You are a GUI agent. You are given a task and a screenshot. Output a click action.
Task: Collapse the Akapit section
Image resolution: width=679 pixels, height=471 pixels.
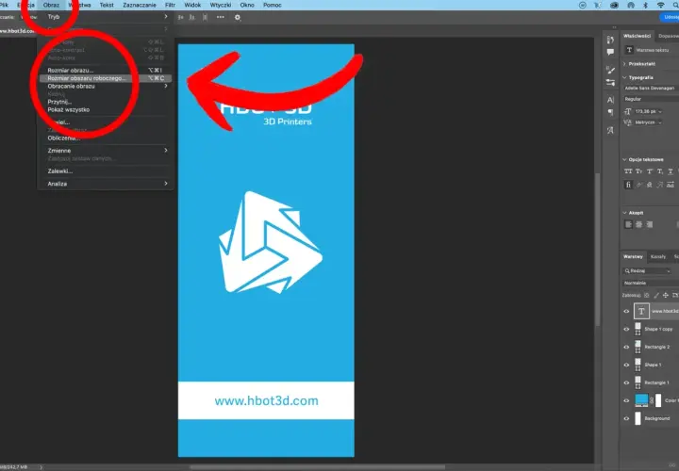click(x=624, y=213)
